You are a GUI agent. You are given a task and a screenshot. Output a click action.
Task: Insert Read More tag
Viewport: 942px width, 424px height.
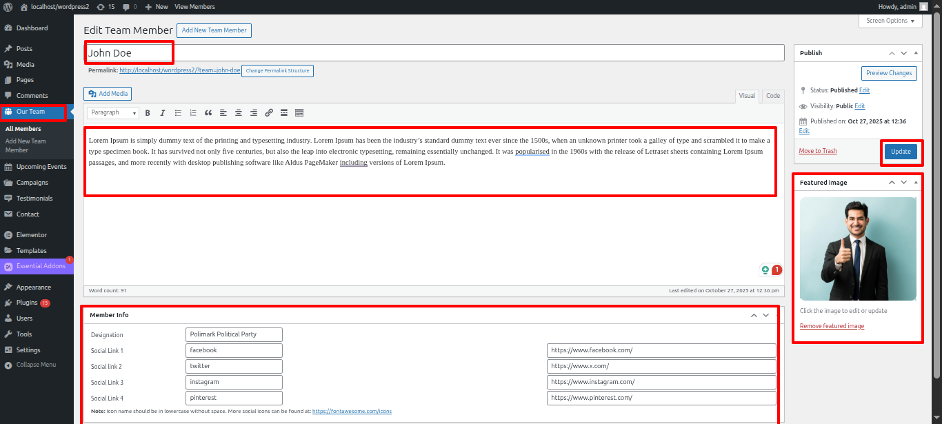click(284, 113)
